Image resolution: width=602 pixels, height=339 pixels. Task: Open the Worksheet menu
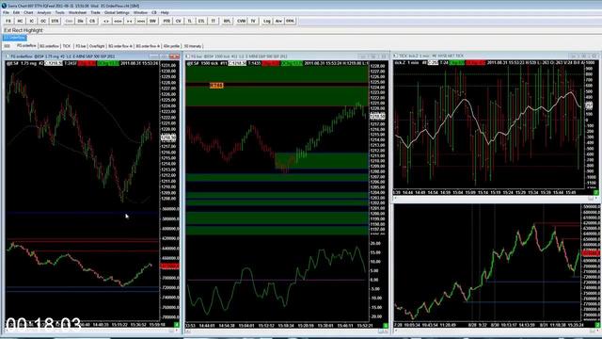[x=77, y=12]
